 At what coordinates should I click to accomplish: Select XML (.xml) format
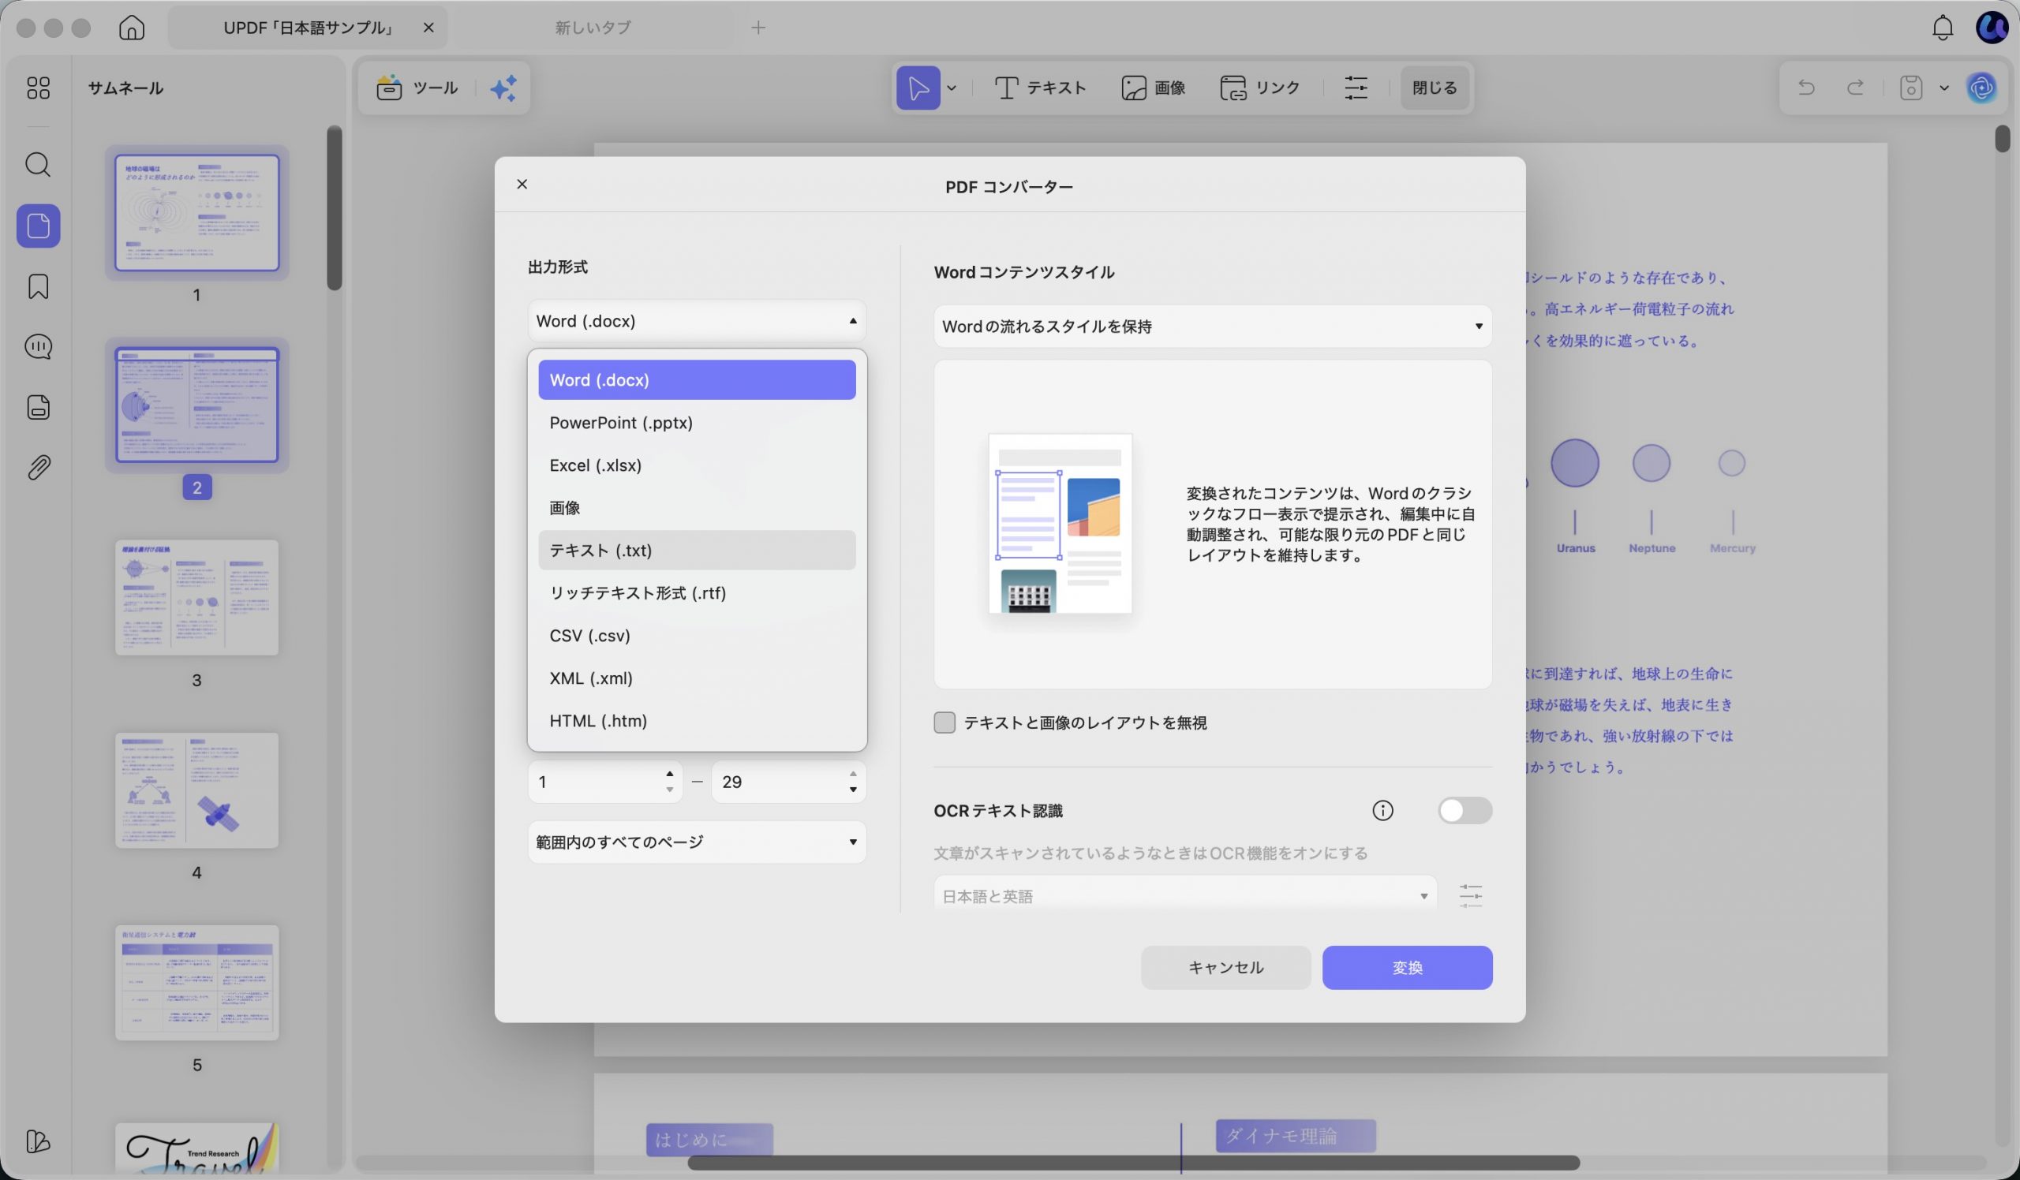pyautogui.click(x=697, y=678)
